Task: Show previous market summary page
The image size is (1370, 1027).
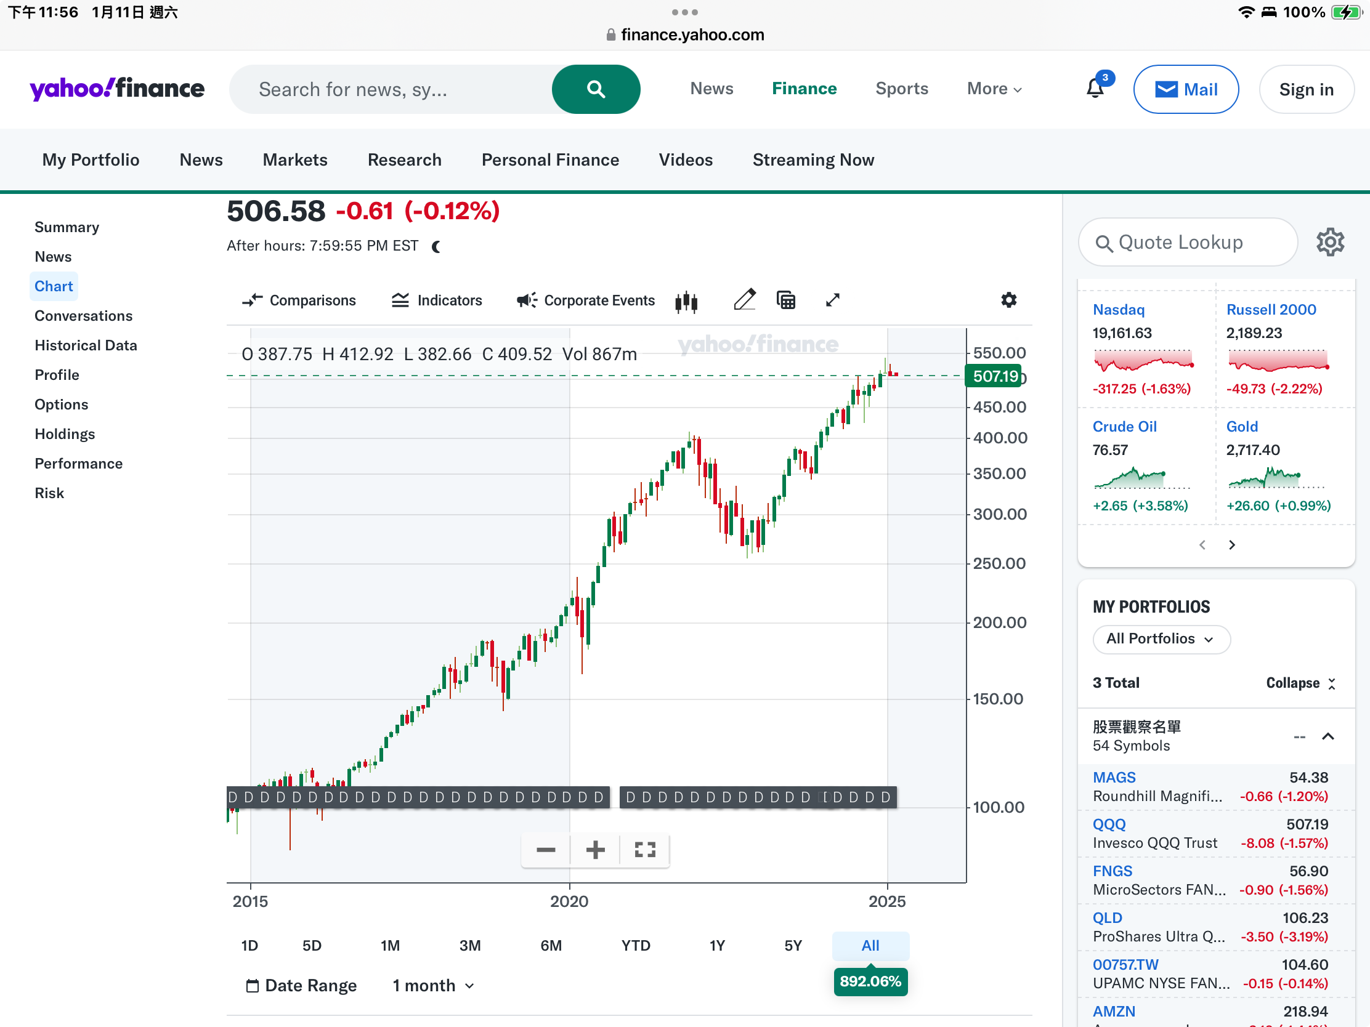Action: pyautogui.click(x=1202, y=545)
